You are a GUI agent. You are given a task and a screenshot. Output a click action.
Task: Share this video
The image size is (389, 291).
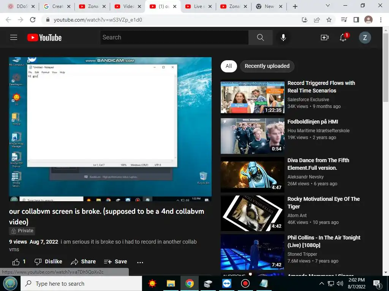[x=83, y=261]
